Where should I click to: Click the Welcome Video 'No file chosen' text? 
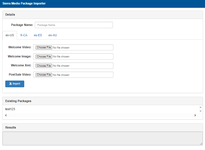[x=61, y=48]
